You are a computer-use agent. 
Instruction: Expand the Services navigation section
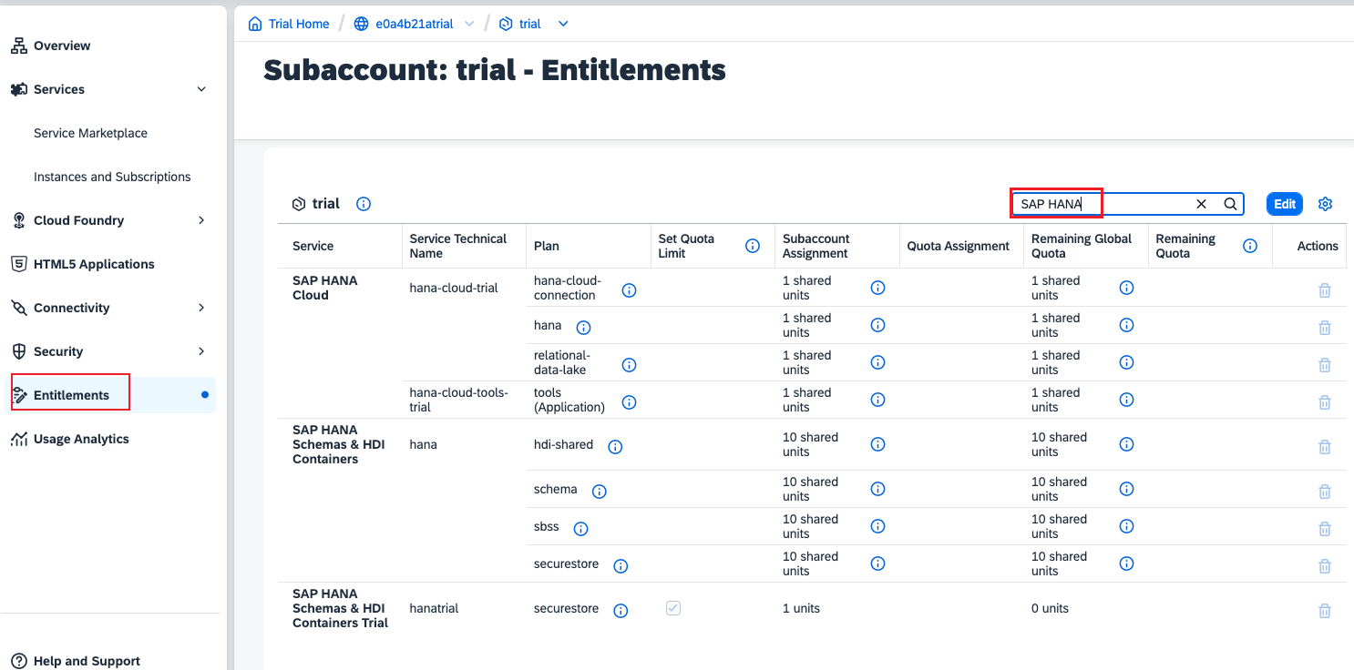201,89
